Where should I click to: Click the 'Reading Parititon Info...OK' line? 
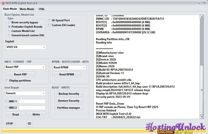tap(113, 39)
